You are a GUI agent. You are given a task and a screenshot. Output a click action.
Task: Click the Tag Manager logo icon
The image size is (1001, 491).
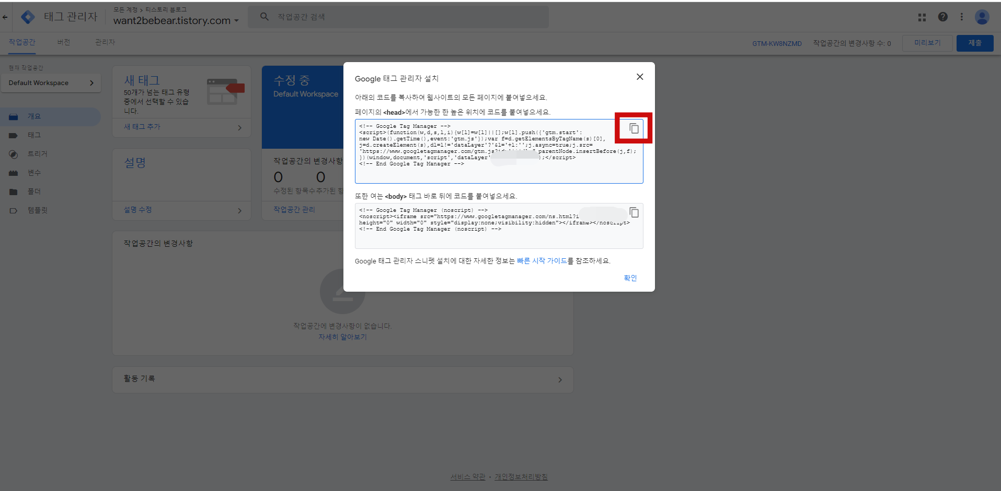click(28, 17)
